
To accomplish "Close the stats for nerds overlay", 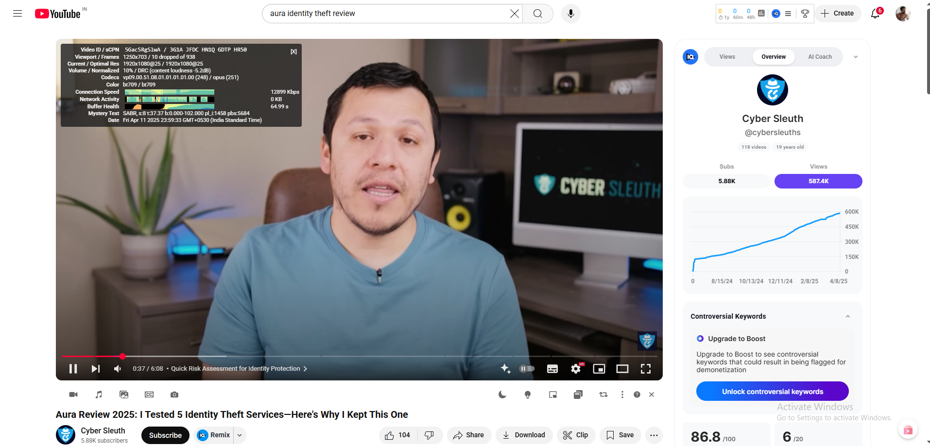I will coord(294,51).
